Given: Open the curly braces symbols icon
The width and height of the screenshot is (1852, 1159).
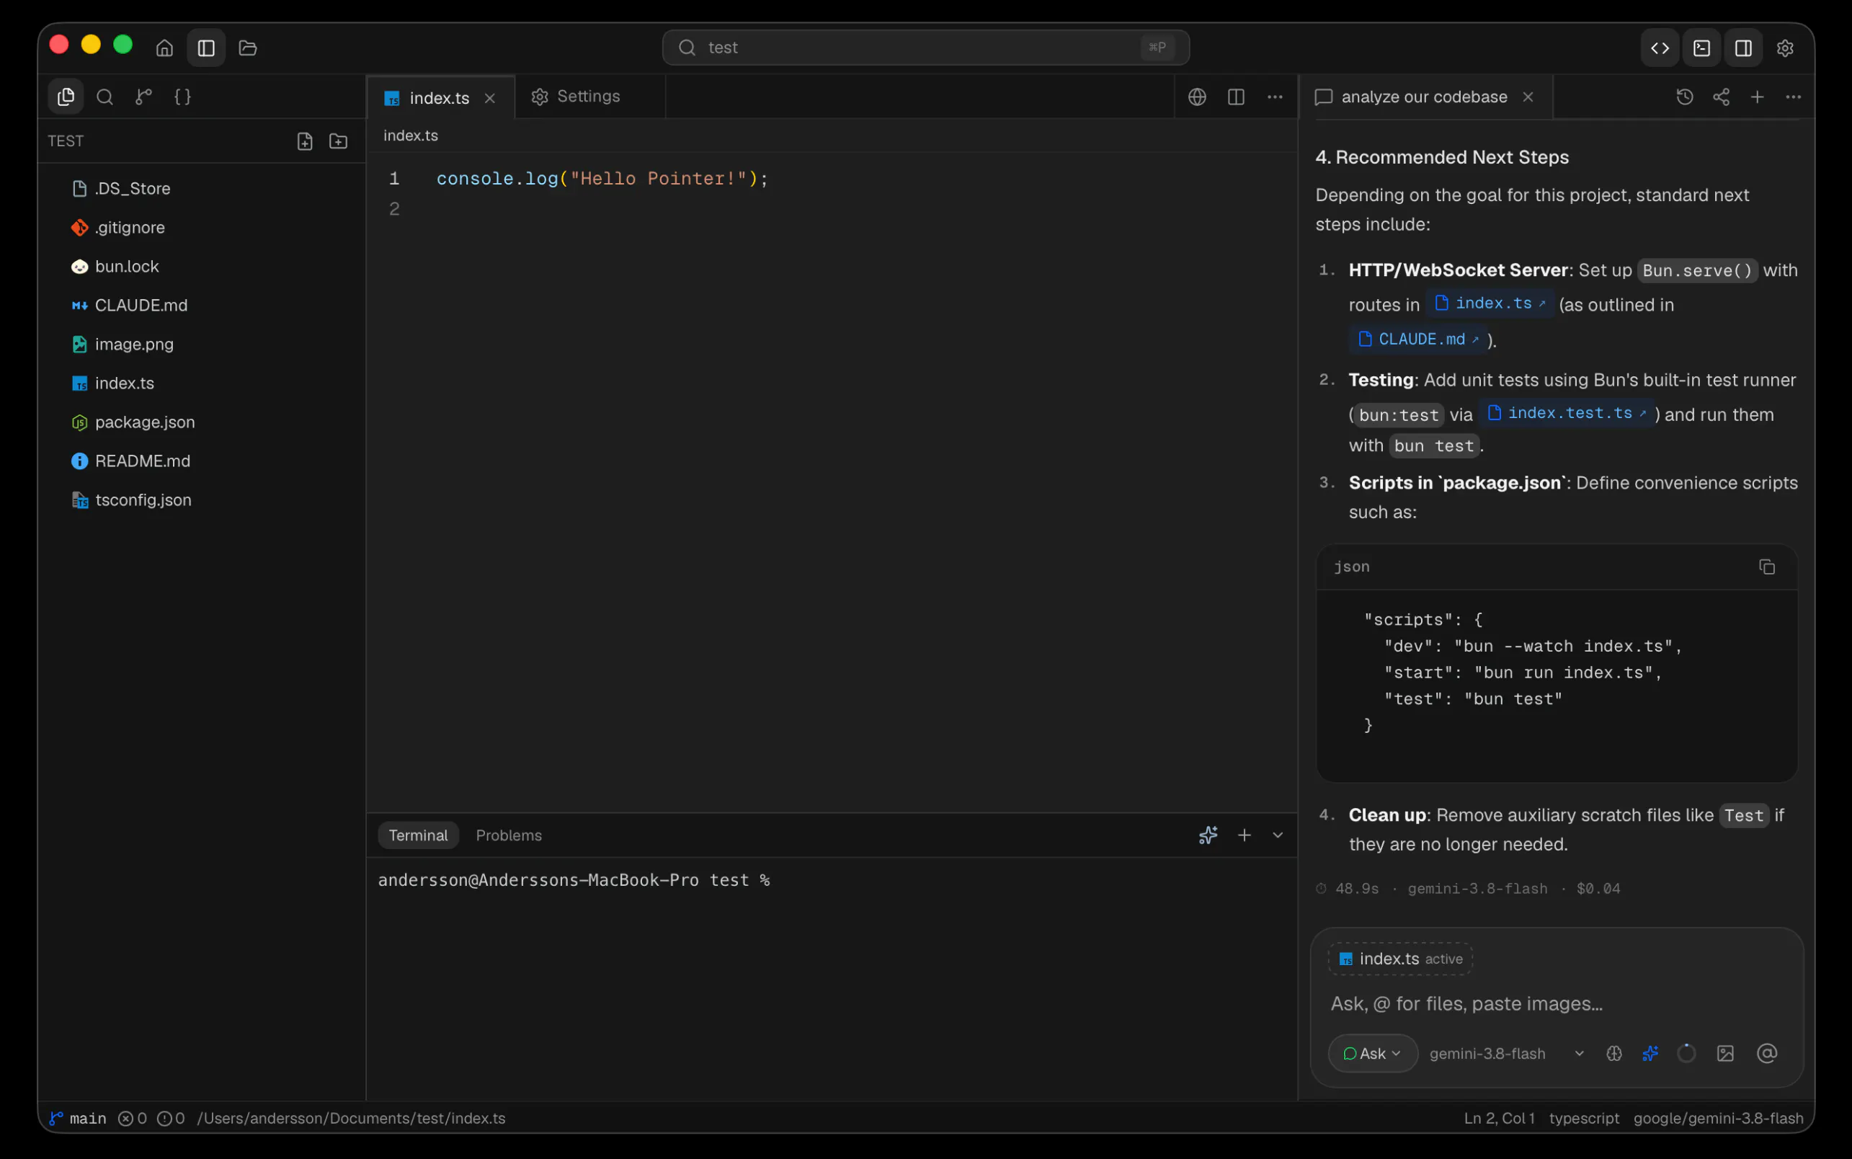Looking at the screenshot, I should click(x=182, y=97).
